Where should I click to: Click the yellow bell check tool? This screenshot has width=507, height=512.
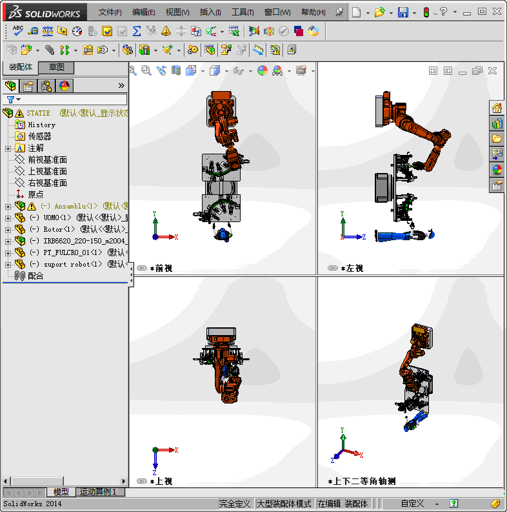(x=166, y=31)
